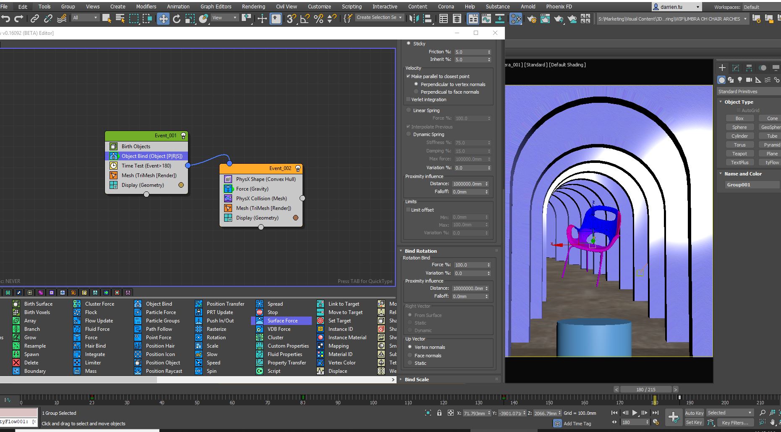The image size is (781, 432).
Task: Activate the Select and Link tool
Action: [x=35, y=18]
